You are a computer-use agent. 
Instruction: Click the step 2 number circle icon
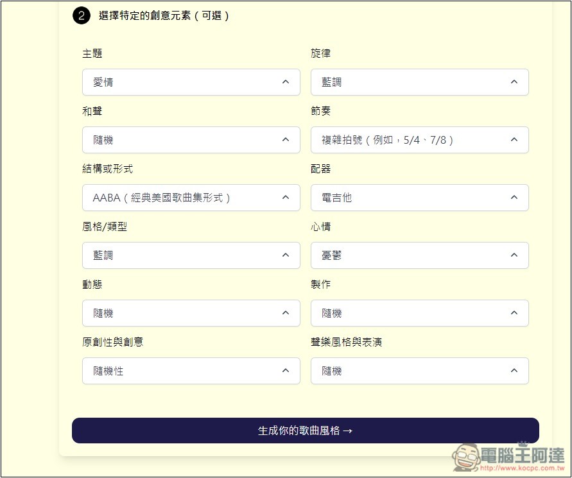pos(82,16)
